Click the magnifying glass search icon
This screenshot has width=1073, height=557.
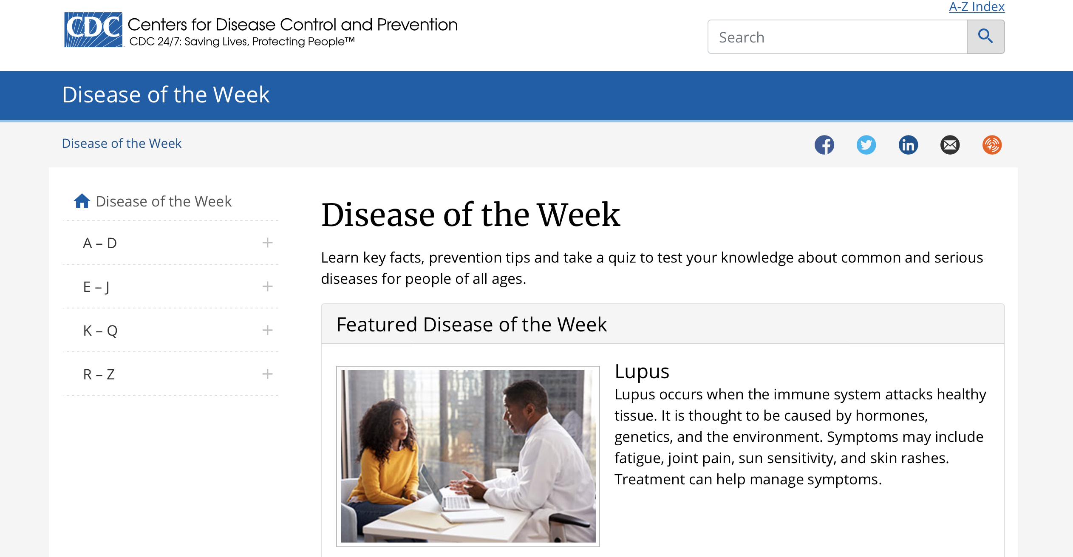click(985, 37)
